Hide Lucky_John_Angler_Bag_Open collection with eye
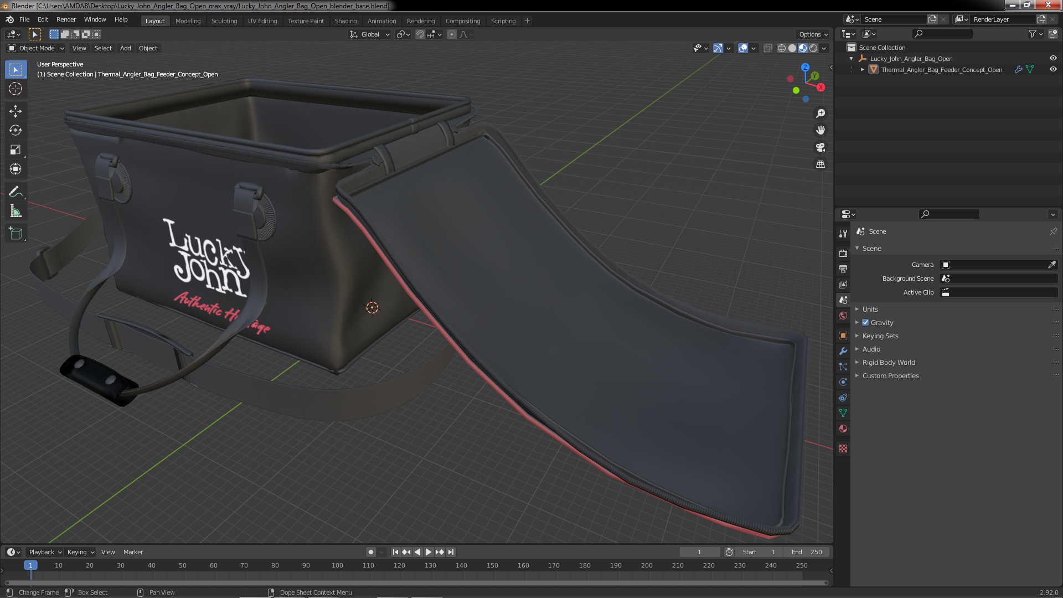Viewport: 1063px width, 598px height. [1053, 58]
